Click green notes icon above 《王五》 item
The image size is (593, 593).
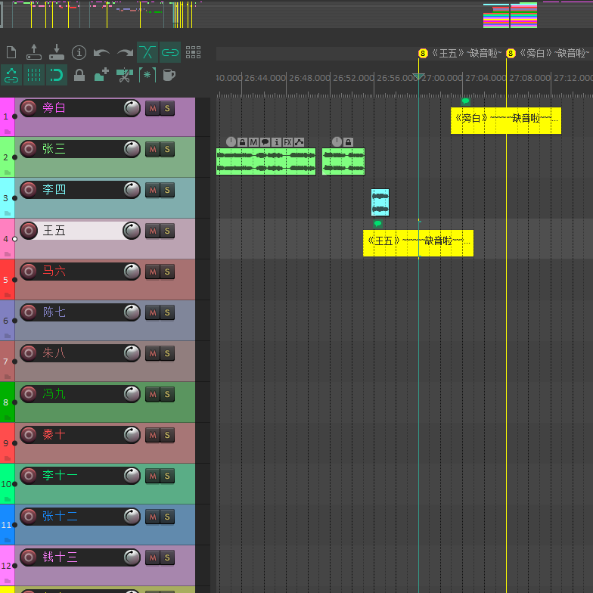pos(377,224)
